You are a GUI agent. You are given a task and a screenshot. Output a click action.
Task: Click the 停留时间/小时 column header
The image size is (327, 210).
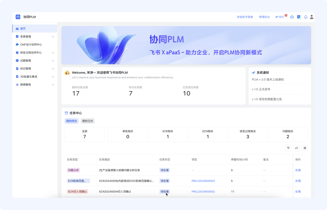(x=239, y=160)
